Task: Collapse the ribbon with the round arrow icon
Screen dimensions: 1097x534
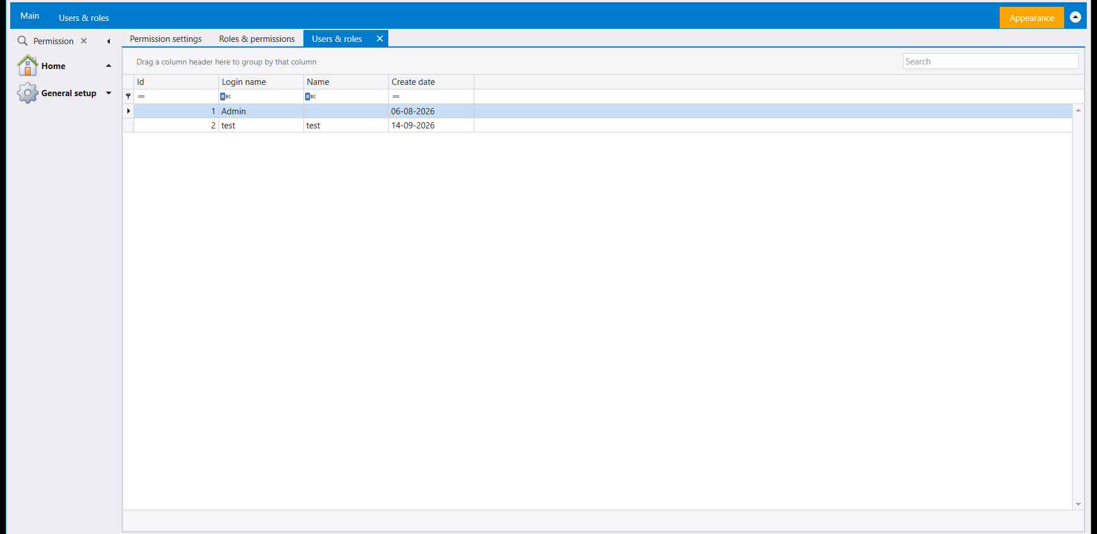Action: [1075, 17]
